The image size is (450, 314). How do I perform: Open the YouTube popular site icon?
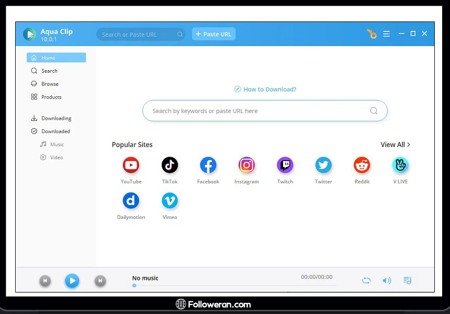point(131,166)
